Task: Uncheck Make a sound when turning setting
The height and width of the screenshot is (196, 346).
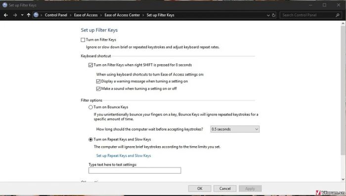Action: tap(98, 89)
